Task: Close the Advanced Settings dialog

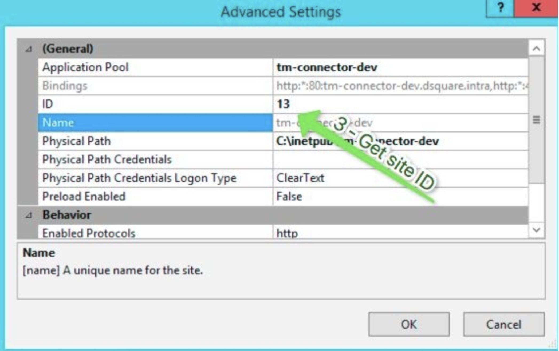Action: point(536,8)
